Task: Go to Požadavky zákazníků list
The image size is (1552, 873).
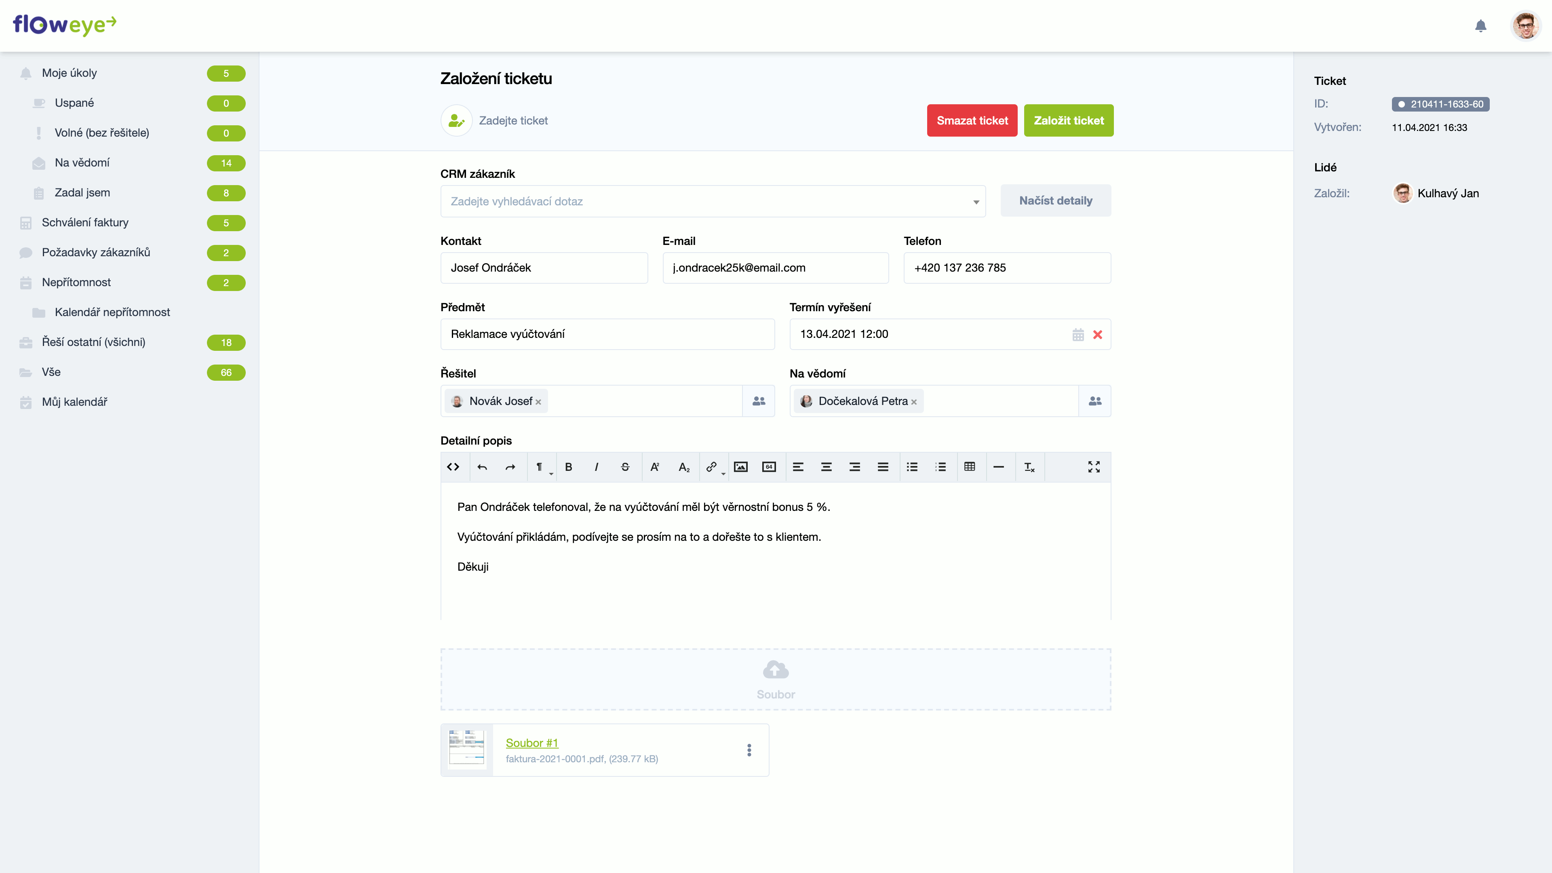Action: click(96, 253)
